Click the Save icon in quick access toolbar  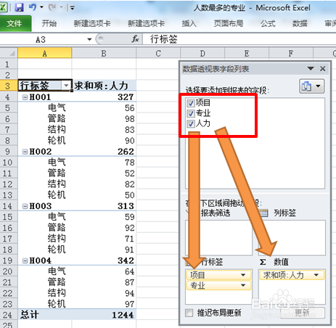point(19,7)
